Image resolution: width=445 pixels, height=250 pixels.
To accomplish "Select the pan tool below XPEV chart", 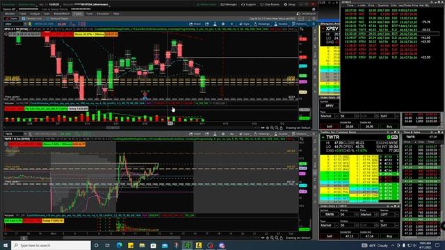I will 281,128.
